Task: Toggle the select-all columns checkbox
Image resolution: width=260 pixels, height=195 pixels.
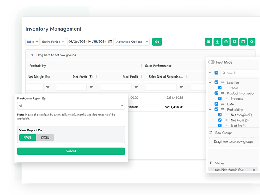Action: tap(216, 73)
